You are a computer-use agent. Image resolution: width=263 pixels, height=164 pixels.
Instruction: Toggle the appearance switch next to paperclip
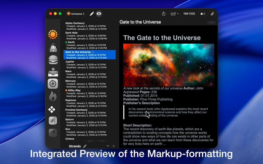tap(202, 13)
